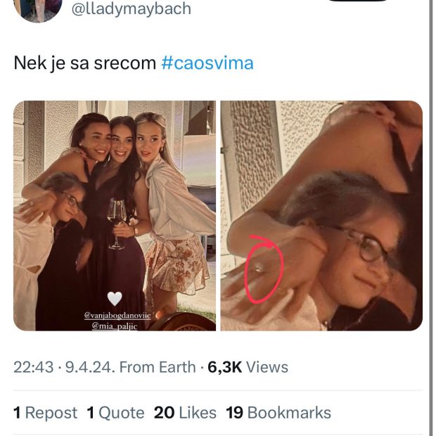
Task: Show the 6,3K Views analytics
Action: point(248,367)
